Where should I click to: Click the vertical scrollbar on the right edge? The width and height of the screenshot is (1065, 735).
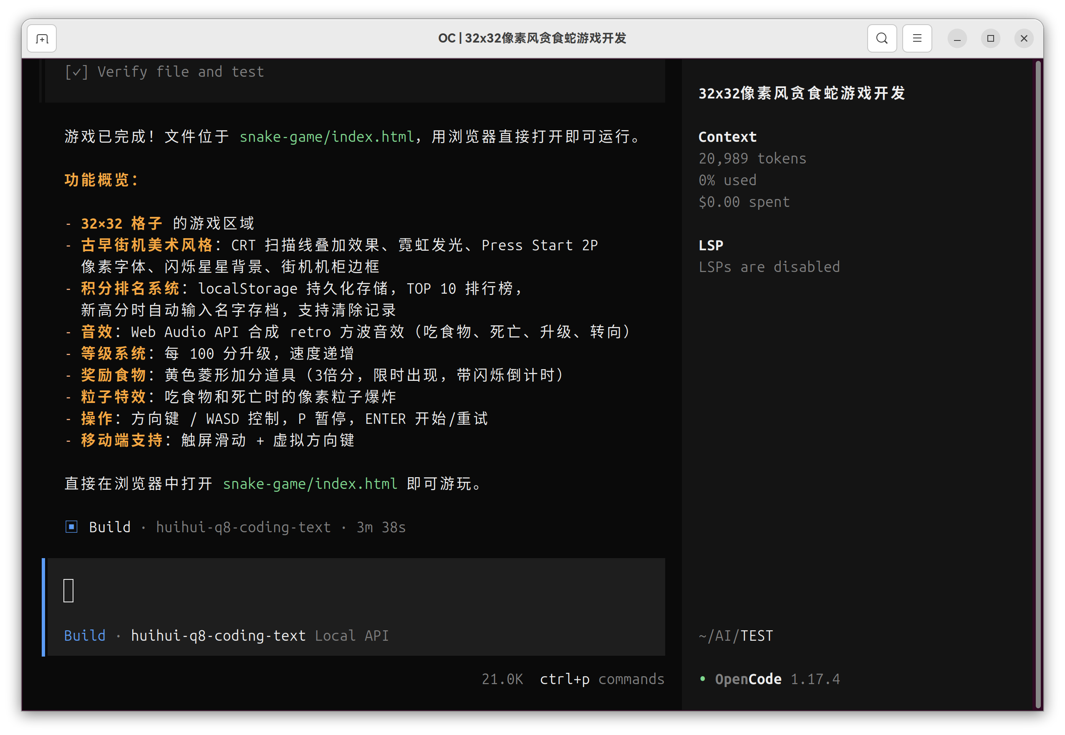pyautogui.click(x=1038, y=385)
